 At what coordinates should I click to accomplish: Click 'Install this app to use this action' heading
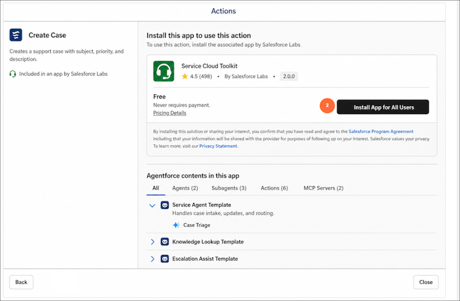click(x=199, y=35)
